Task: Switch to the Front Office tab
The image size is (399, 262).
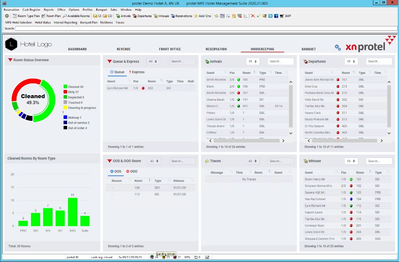Action: 170,49
